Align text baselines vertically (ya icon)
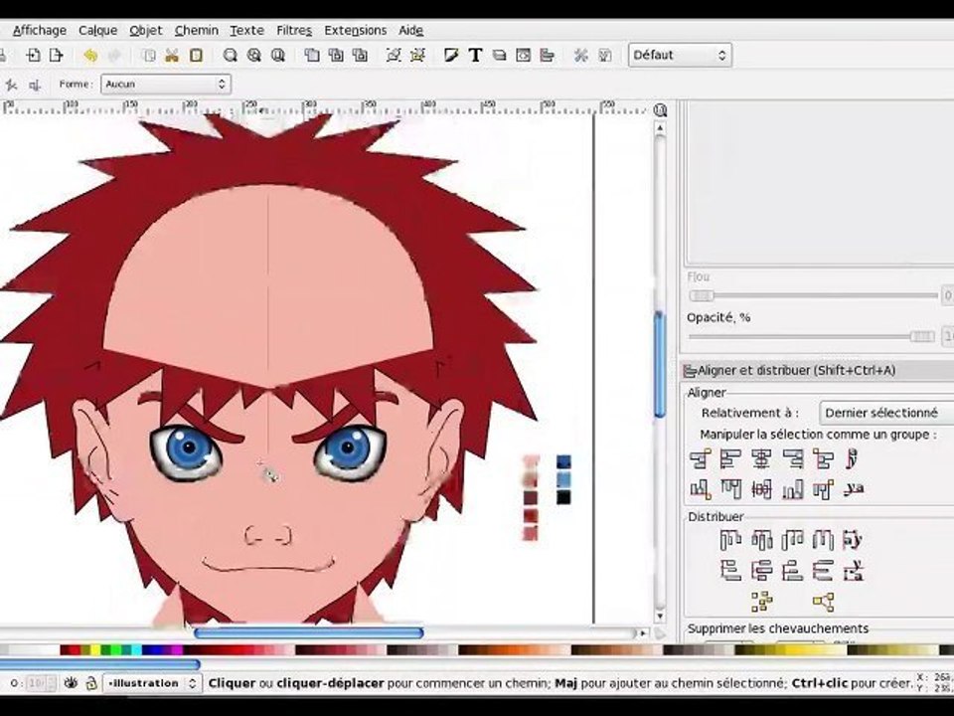Screen dimensions: 954x716 pyautogui.click(x=855, y=489)
